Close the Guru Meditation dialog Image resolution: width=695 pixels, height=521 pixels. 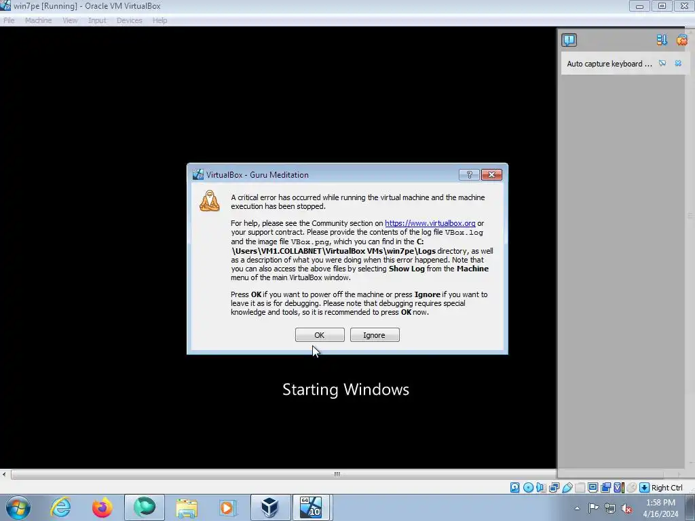[x=491, y=174]
